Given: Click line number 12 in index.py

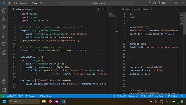Looking at the screenshot, I should [14, 50].
